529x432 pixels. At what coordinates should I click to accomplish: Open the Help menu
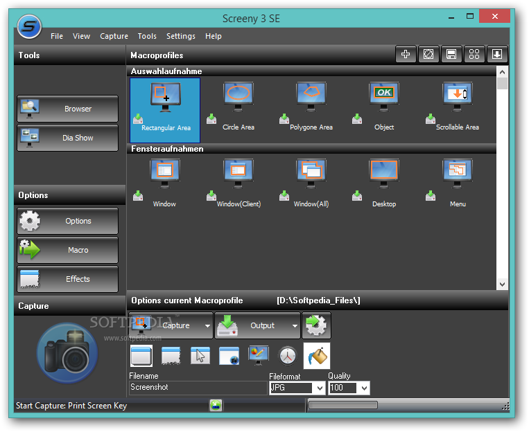pos(214,36)
